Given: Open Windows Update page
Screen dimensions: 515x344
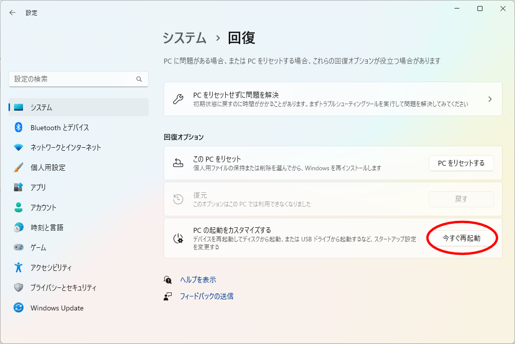Looking at the screenshot, I should tap(57, 308).
